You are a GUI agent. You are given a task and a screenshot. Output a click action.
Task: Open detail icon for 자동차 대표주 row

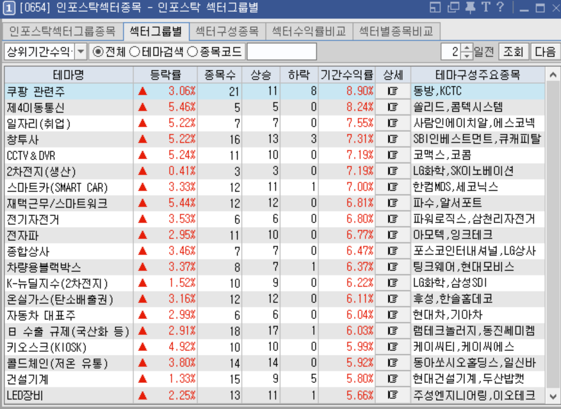tap(393, 315)
